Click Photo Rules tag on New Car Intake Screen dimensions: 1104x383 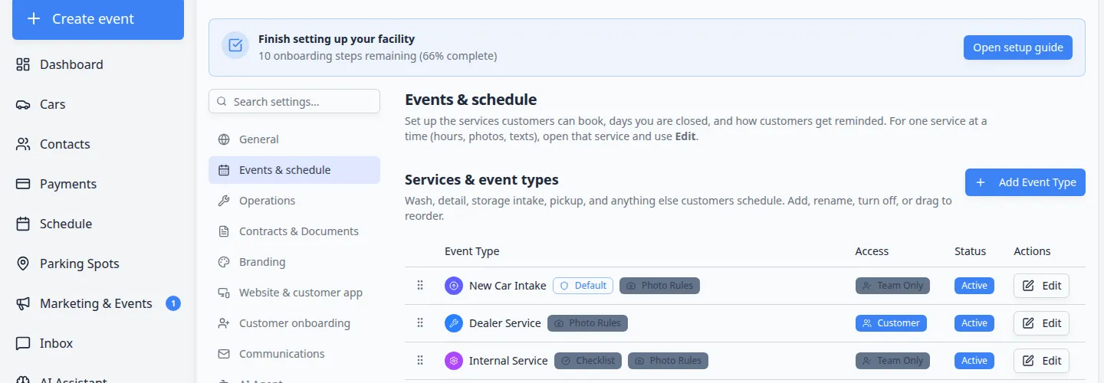click(x=659, y=285)
